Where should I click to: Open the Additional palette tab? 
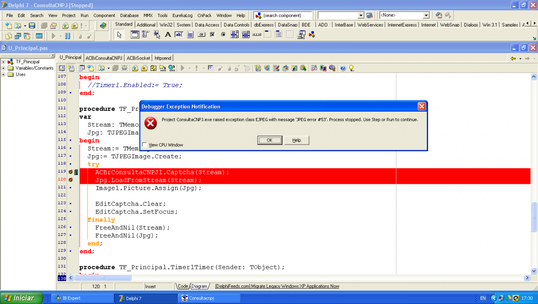coord(146,25)
